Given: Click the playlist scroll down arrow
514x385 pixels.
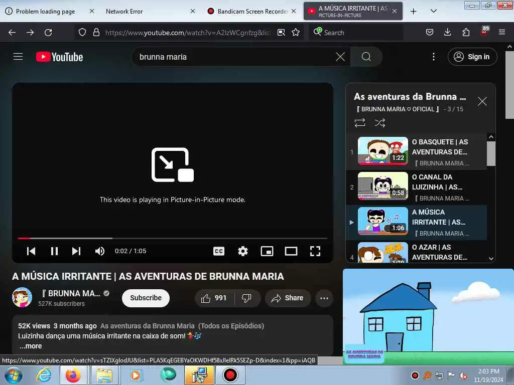Looking at the screenshot, I should (x=491, y=259).
